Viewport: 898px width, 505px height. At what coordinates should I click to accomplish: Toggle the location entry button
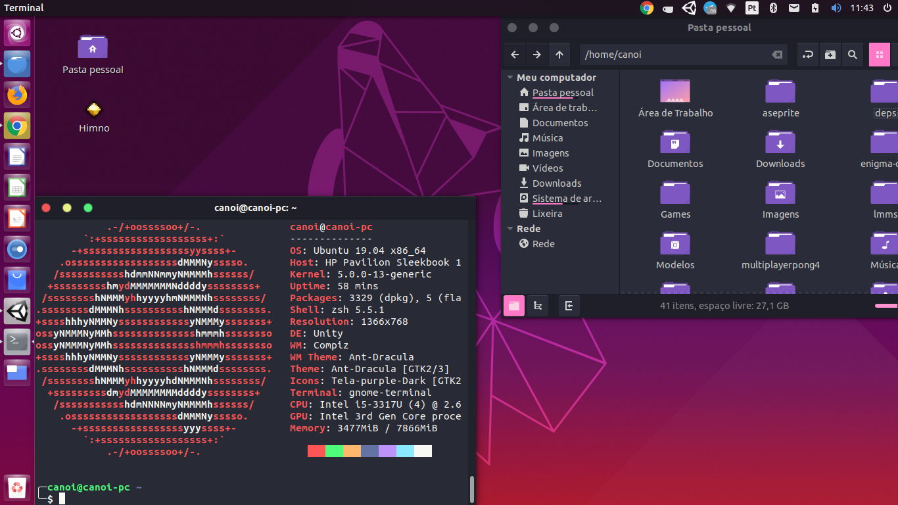click(x=808, y=55)
